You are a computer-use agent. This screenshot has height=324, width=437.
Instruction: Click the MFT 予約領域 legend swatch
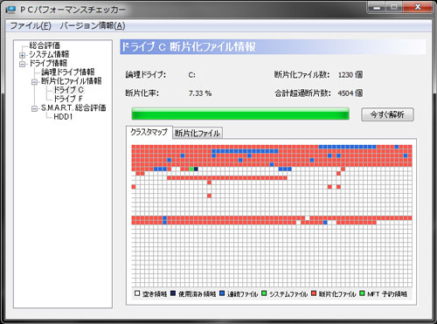pos(362,293)
